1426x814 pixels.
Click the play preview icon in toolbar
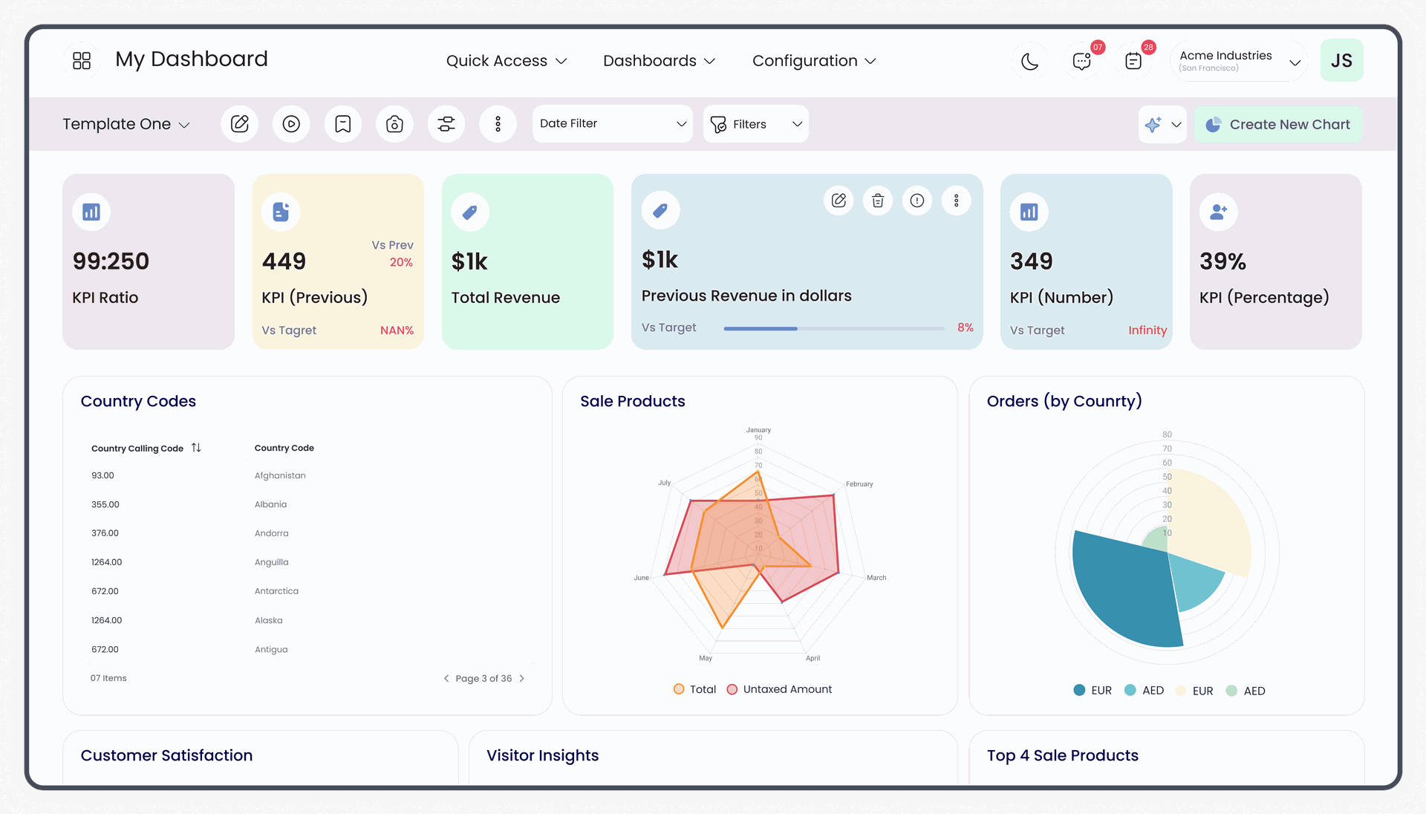point(291,124)
